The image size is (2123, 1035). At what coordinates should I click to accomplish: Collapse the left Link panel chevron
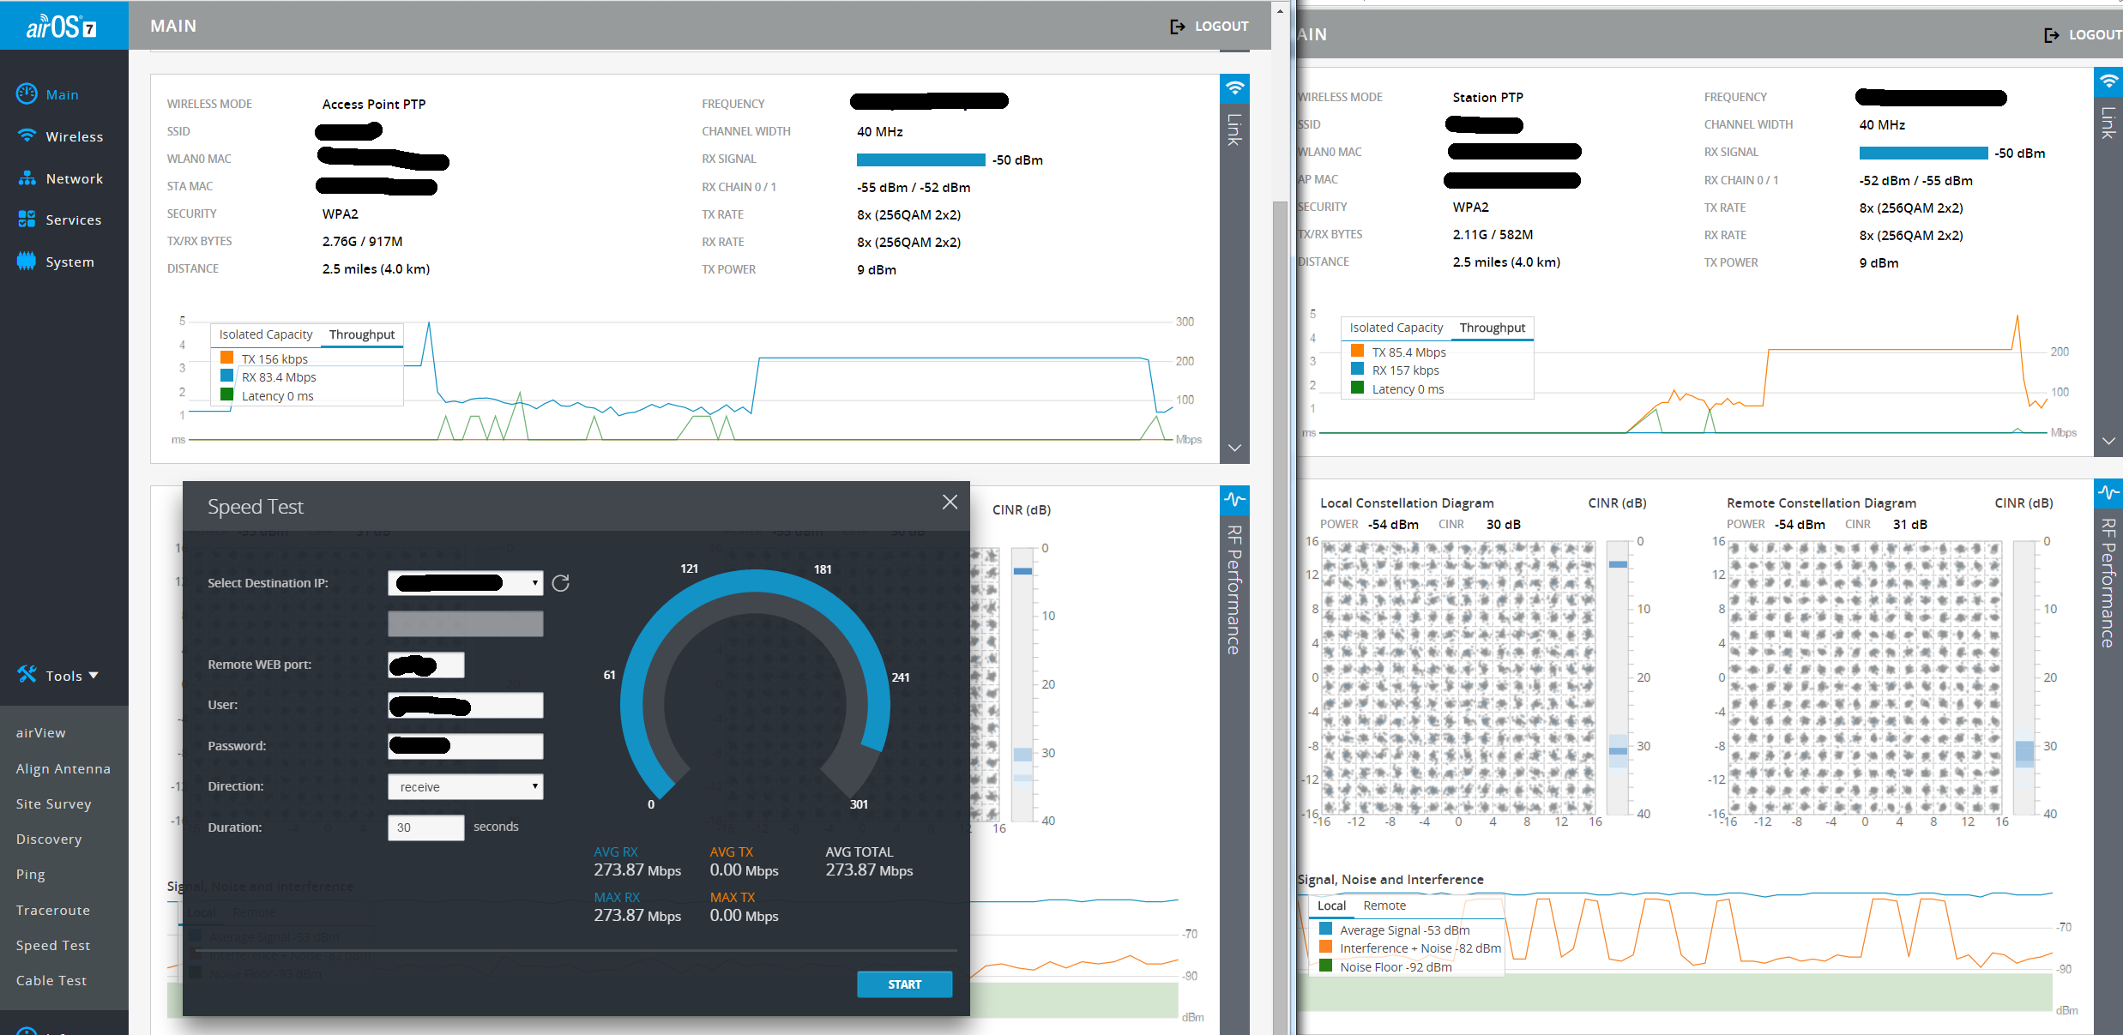coord(1234,448)
